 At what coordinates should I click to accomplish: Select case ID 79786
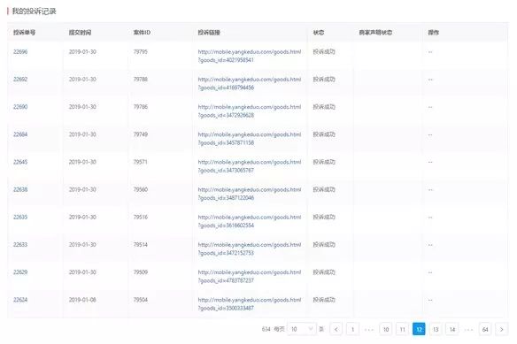(141, 107)
